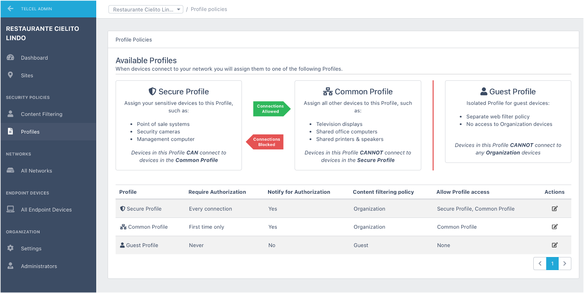Edit the Guest Profile row
The image size is (584, 293).
coord(555,245)
